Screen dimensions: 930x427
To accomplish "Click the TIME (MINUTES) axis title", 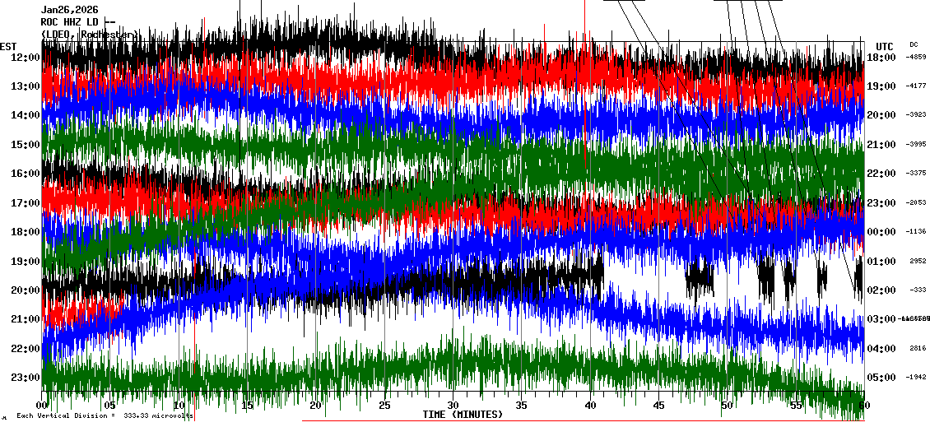I will point(463,415).
